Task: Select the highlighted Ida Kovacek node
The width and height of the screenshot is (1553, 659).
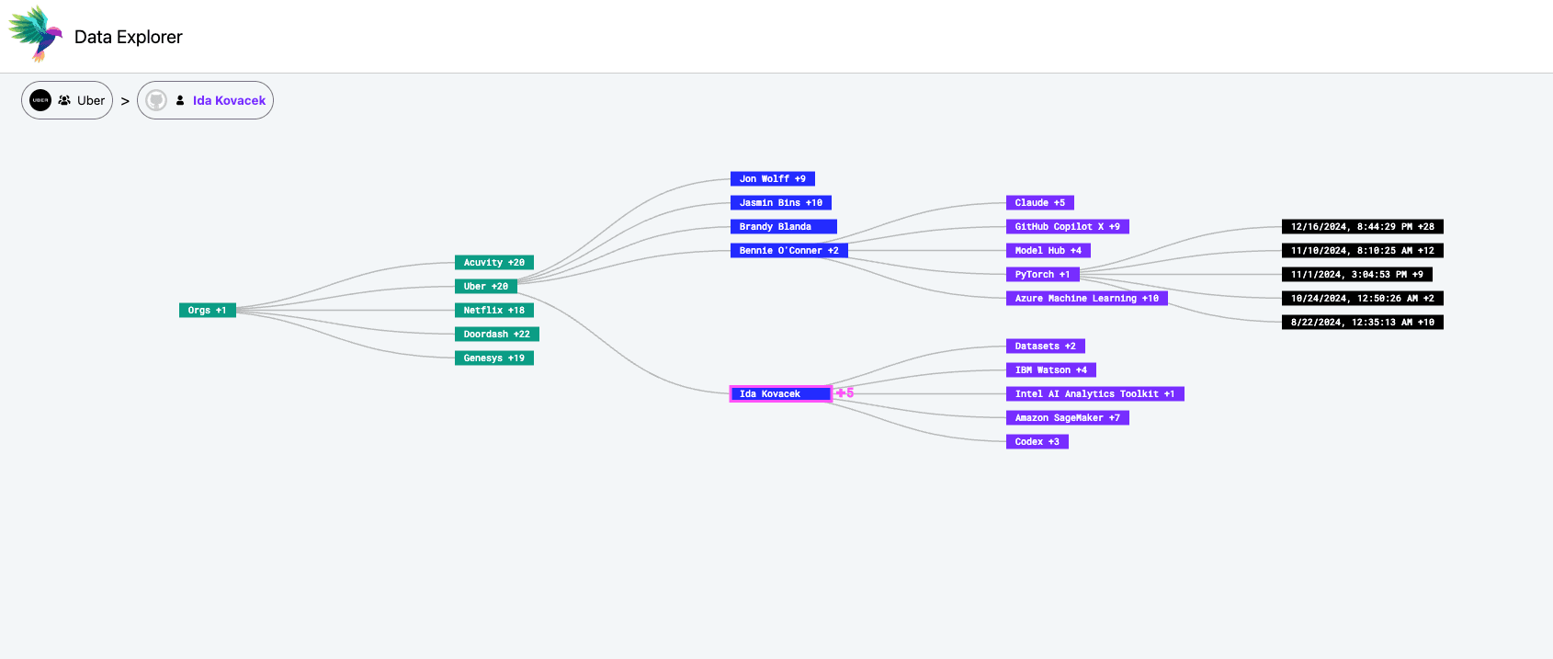Action: [781, 394]
